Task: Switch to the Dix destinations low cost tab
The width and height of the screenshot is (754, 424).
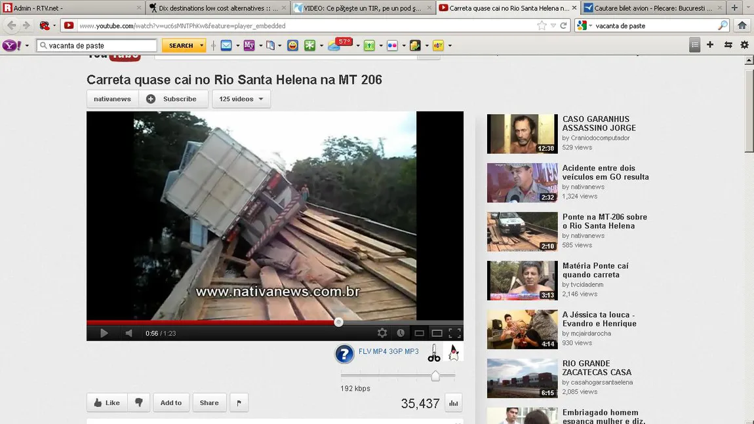Action: point(218,8)
